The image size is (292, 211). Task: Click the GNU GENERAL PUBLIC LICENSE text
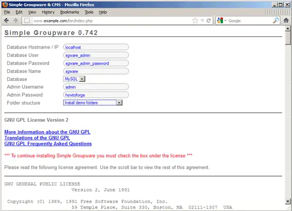pyautogui.click(x=42, y=184)
